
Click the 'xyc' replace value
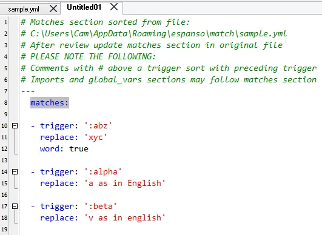coord(96,137)
